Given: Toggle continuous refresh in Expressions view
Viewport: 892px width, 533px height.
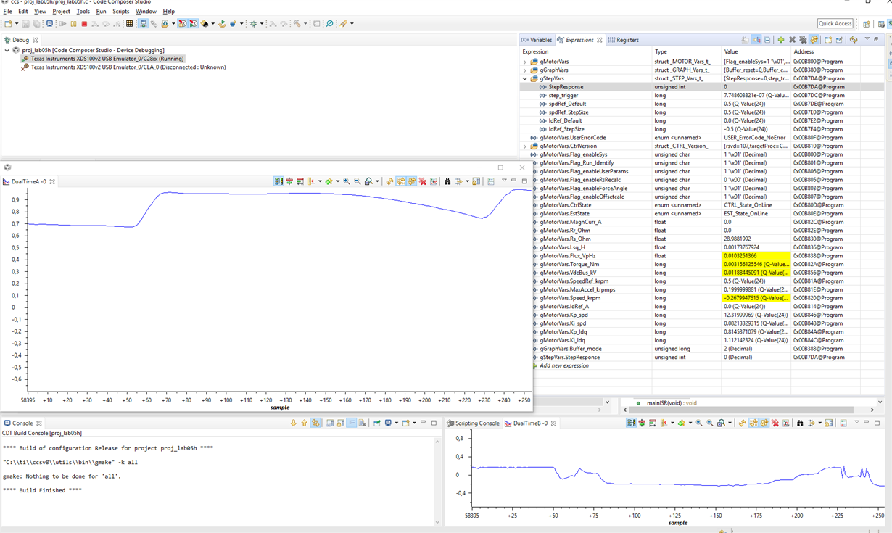Looking at the screenshot, I should click(814, 40).
